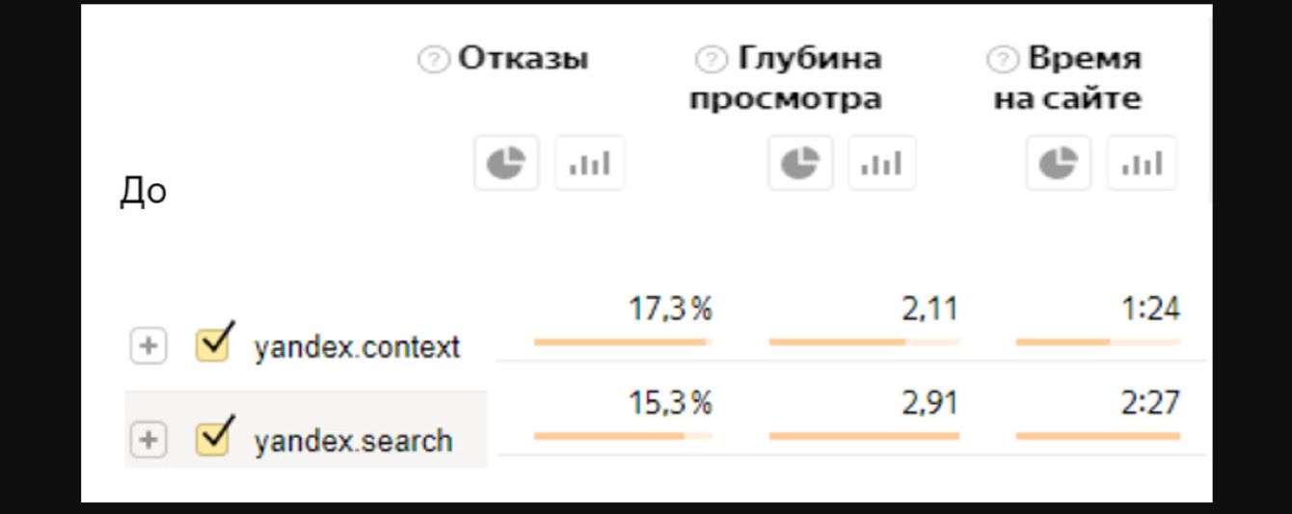
Task: Sort by Время на сайте column header
Action: coord(1068,79)
